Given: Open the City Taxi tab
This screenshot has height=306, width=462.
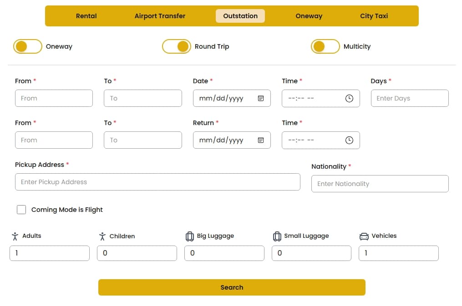Looking at the screenshot, I should [374, 16].
